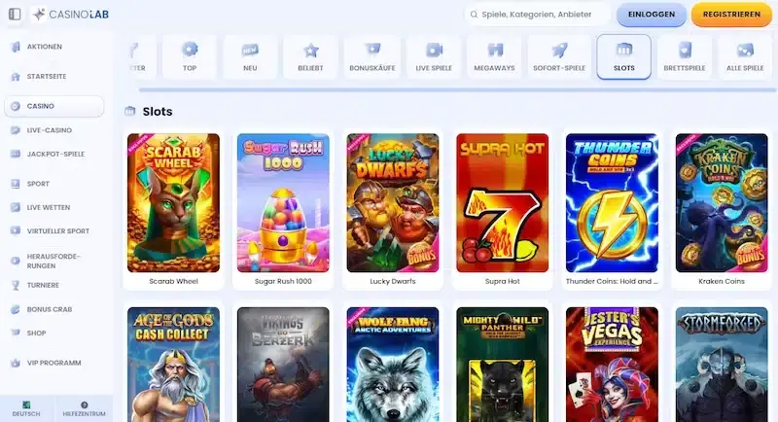Click the Turniere trophy icon
Screen dimensions: 778x422
pos(16,285)
